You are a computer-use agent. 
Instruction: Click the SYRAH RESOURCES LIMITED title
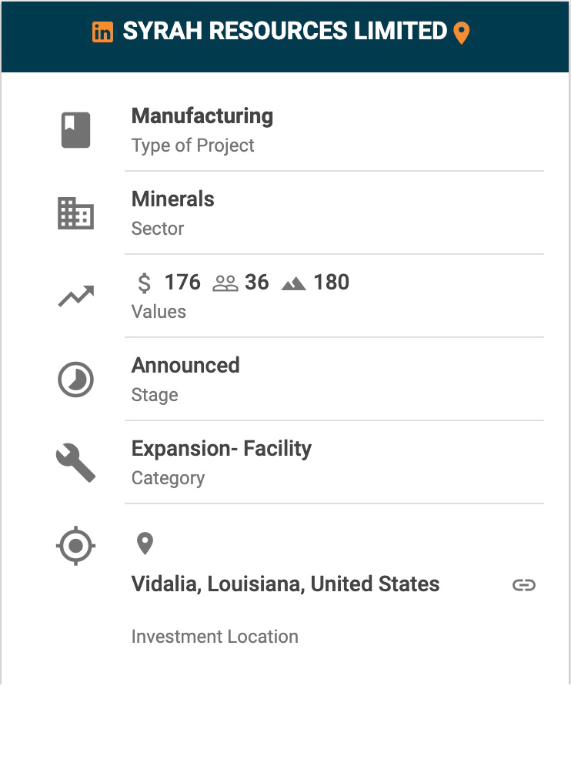coord(285,32)
